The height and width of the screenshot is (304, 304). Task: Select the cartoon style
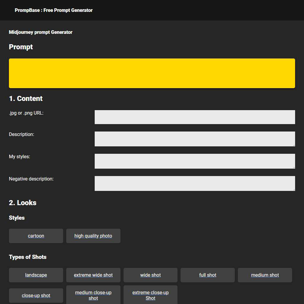click(x=36, y=235)
